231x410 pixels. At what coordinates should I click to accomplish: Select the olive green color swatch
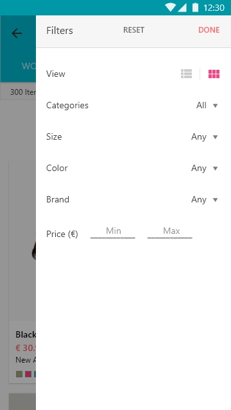coord(19,374)
